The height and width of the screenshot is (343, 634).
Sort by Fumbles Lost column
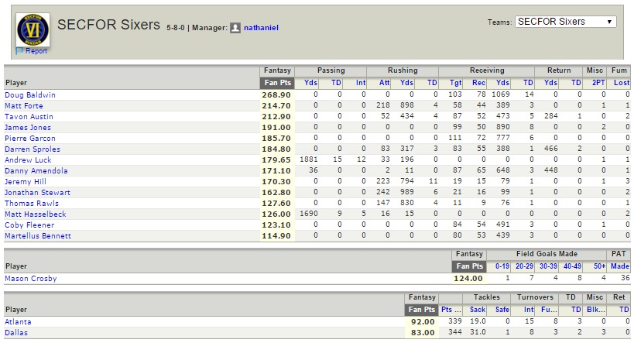(622, 83)
